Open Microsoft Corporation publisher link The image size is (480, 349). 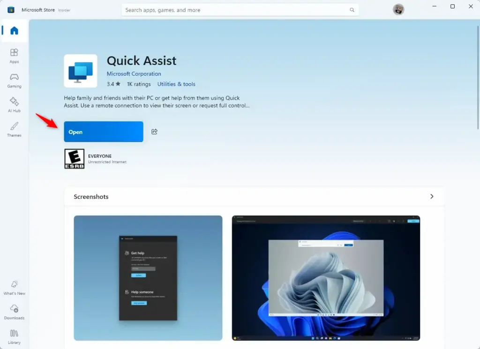click(x=134, y=73)
